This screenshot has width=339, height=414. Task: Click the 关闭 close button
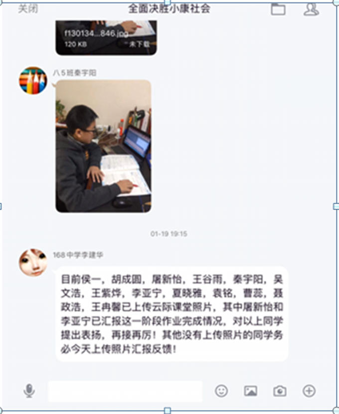(28, 9)
